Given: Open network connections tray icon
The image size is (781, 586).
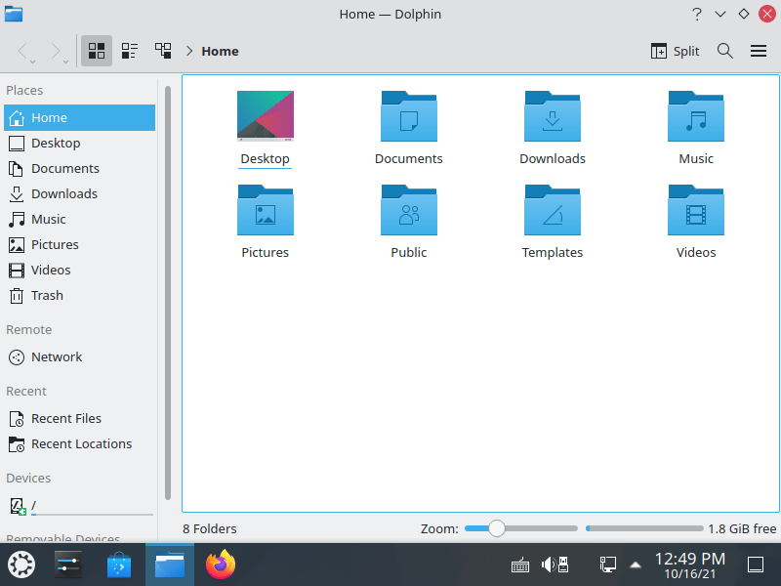Looking at the screenshot, I should point(607,565).
